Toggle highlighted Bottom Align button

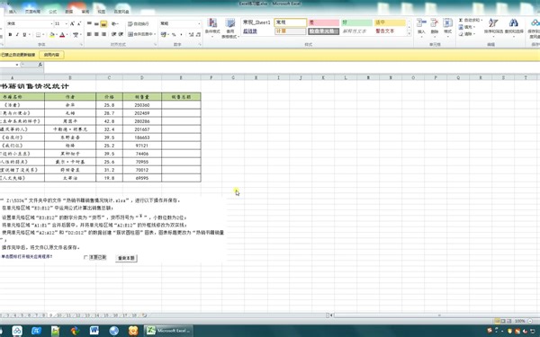point(103,23)
